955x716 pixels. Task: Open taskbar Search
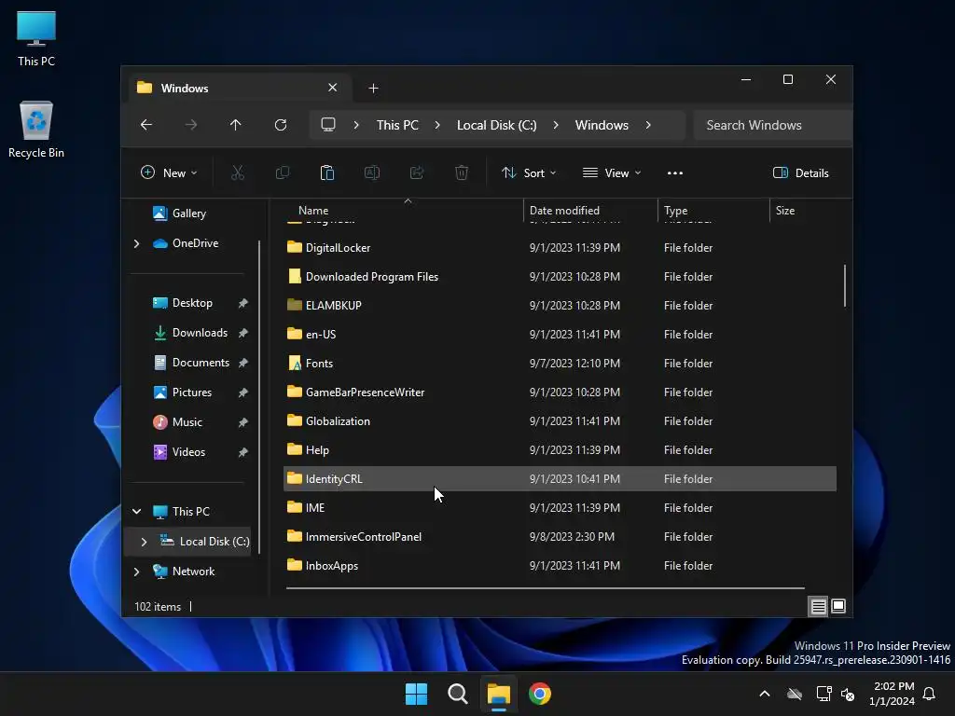(457, 694)
